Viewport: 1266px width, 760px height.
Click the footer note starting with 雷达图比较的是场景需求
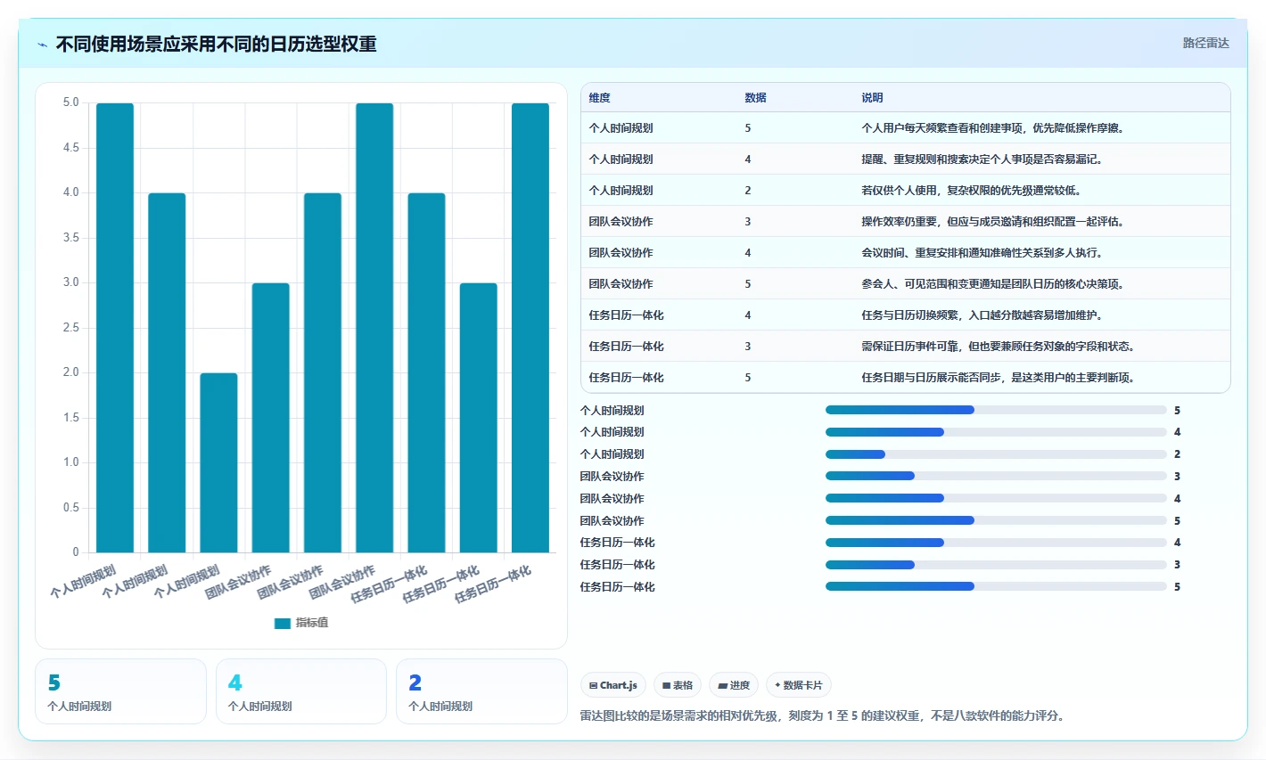[822, 715]
